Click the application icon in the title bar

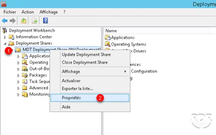[4, 4]
